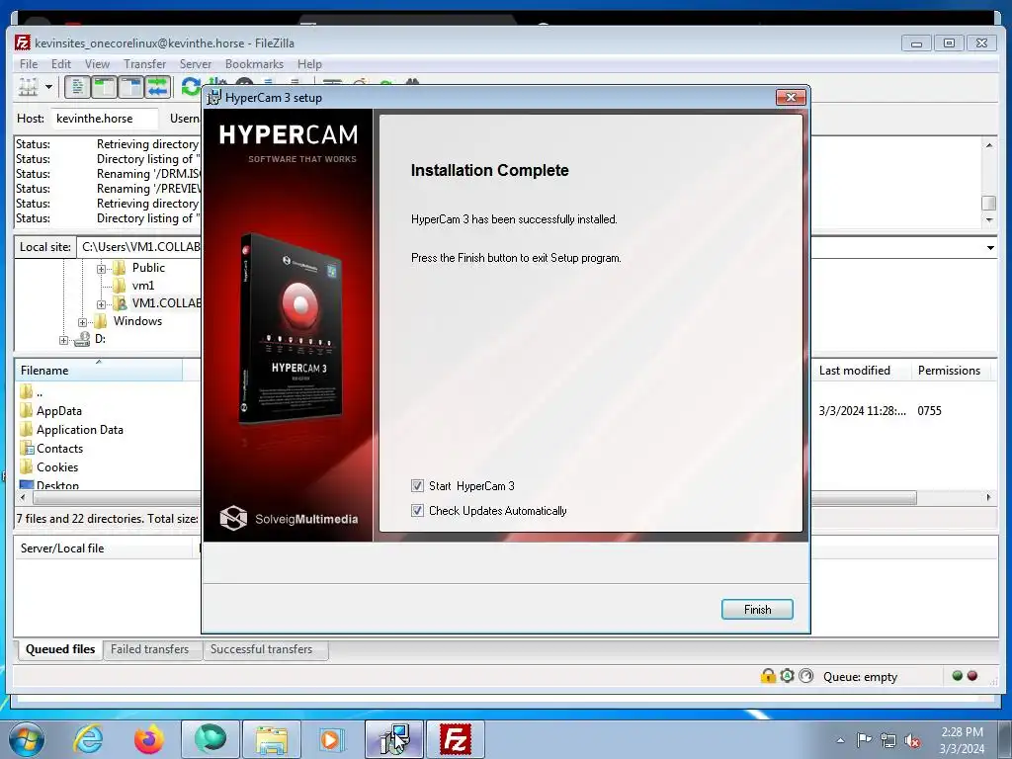
Task: Close the HyperCam 3 setup dialog
Action: pyautogui.click(x=791, y=98)
